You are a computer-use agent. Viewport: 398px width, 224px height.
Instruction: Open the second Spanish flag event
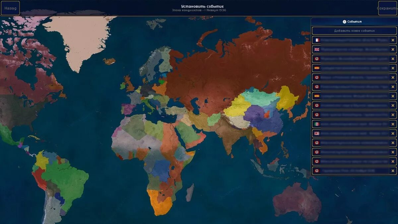(x=351, y=96)
